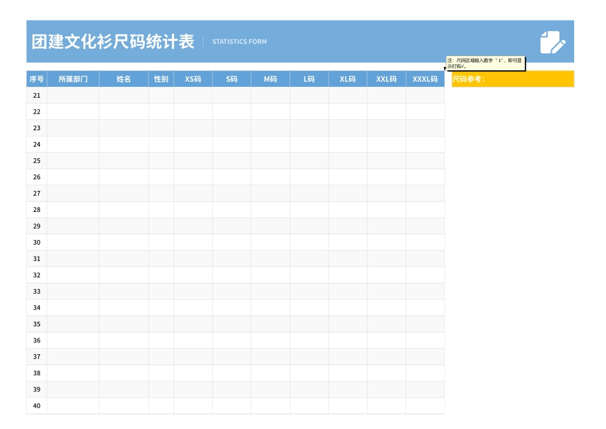Click the STATISTICS FORM subtitle text

tap(239, 41)
